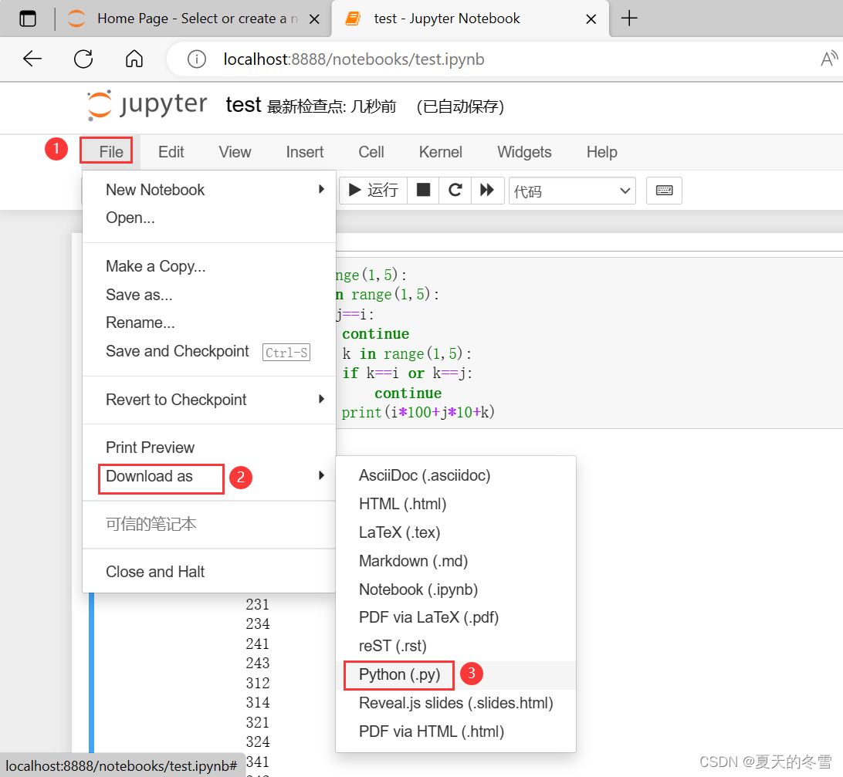Select Rename... menu entry
843x777 pixels.
209,323
